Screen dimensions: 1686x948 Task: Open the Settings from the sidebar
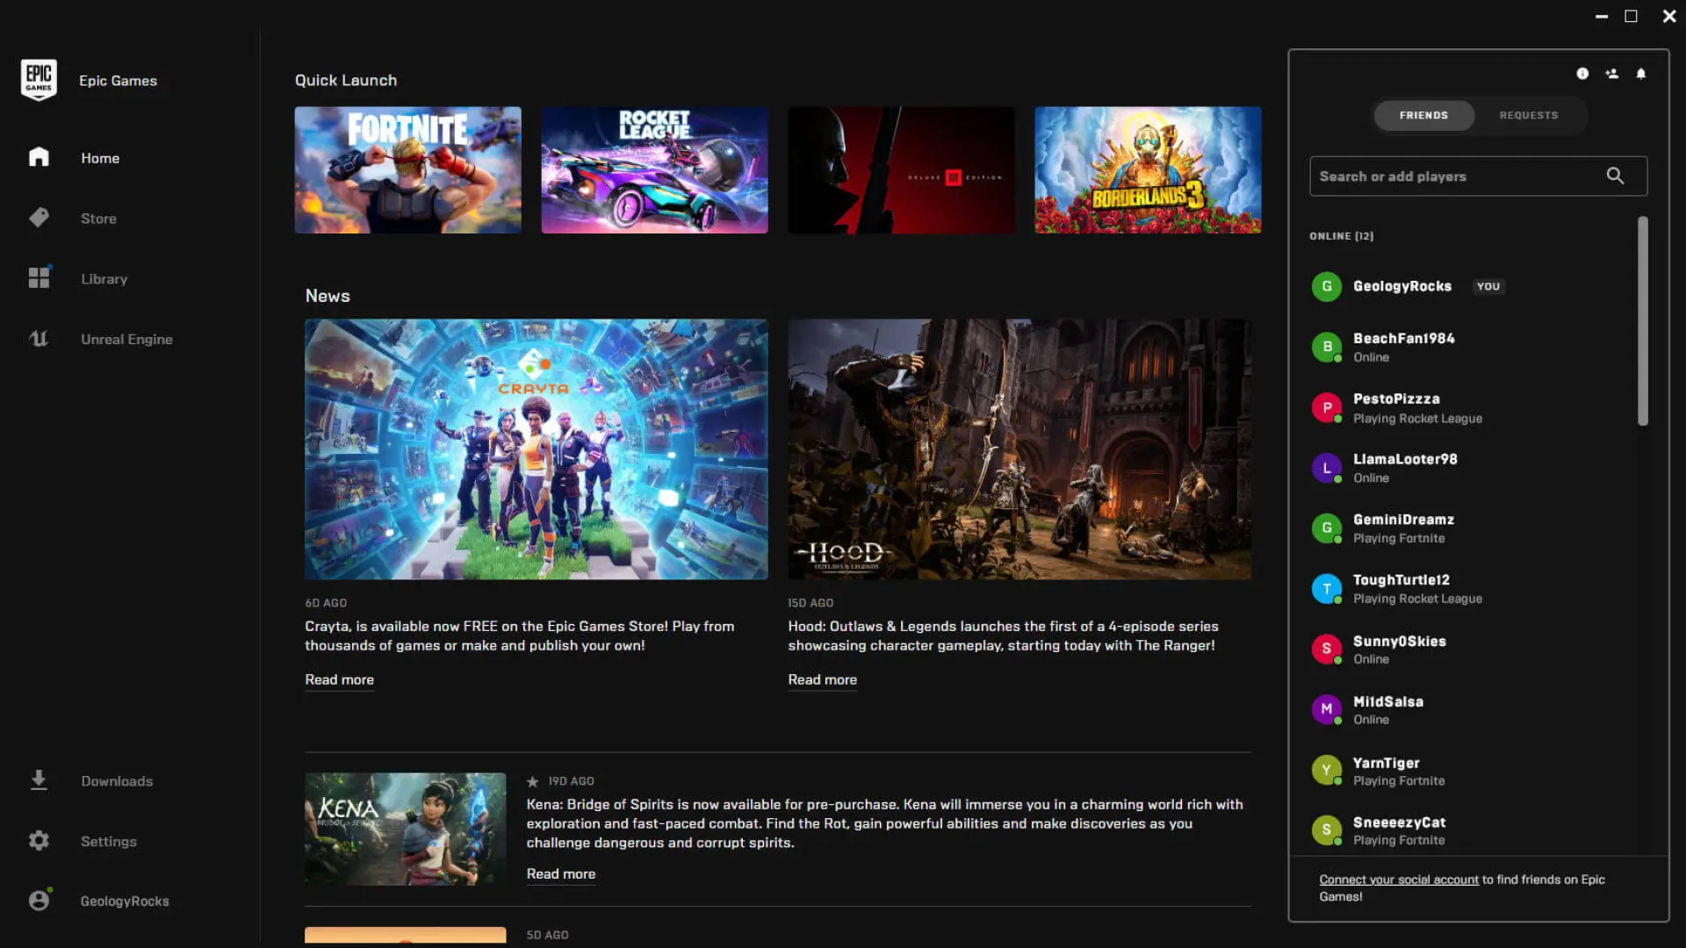click(x=108, y=841)
